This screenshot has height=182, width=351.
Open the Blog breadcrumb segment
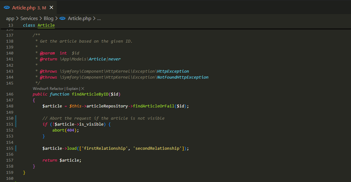[x=48, y=18]
